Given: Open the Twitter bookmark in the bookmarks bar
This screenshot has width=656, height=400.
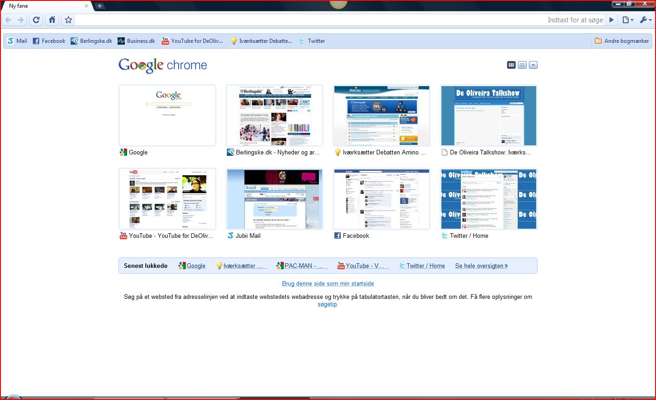Looking at the screenshot, I should click(312, 41).
